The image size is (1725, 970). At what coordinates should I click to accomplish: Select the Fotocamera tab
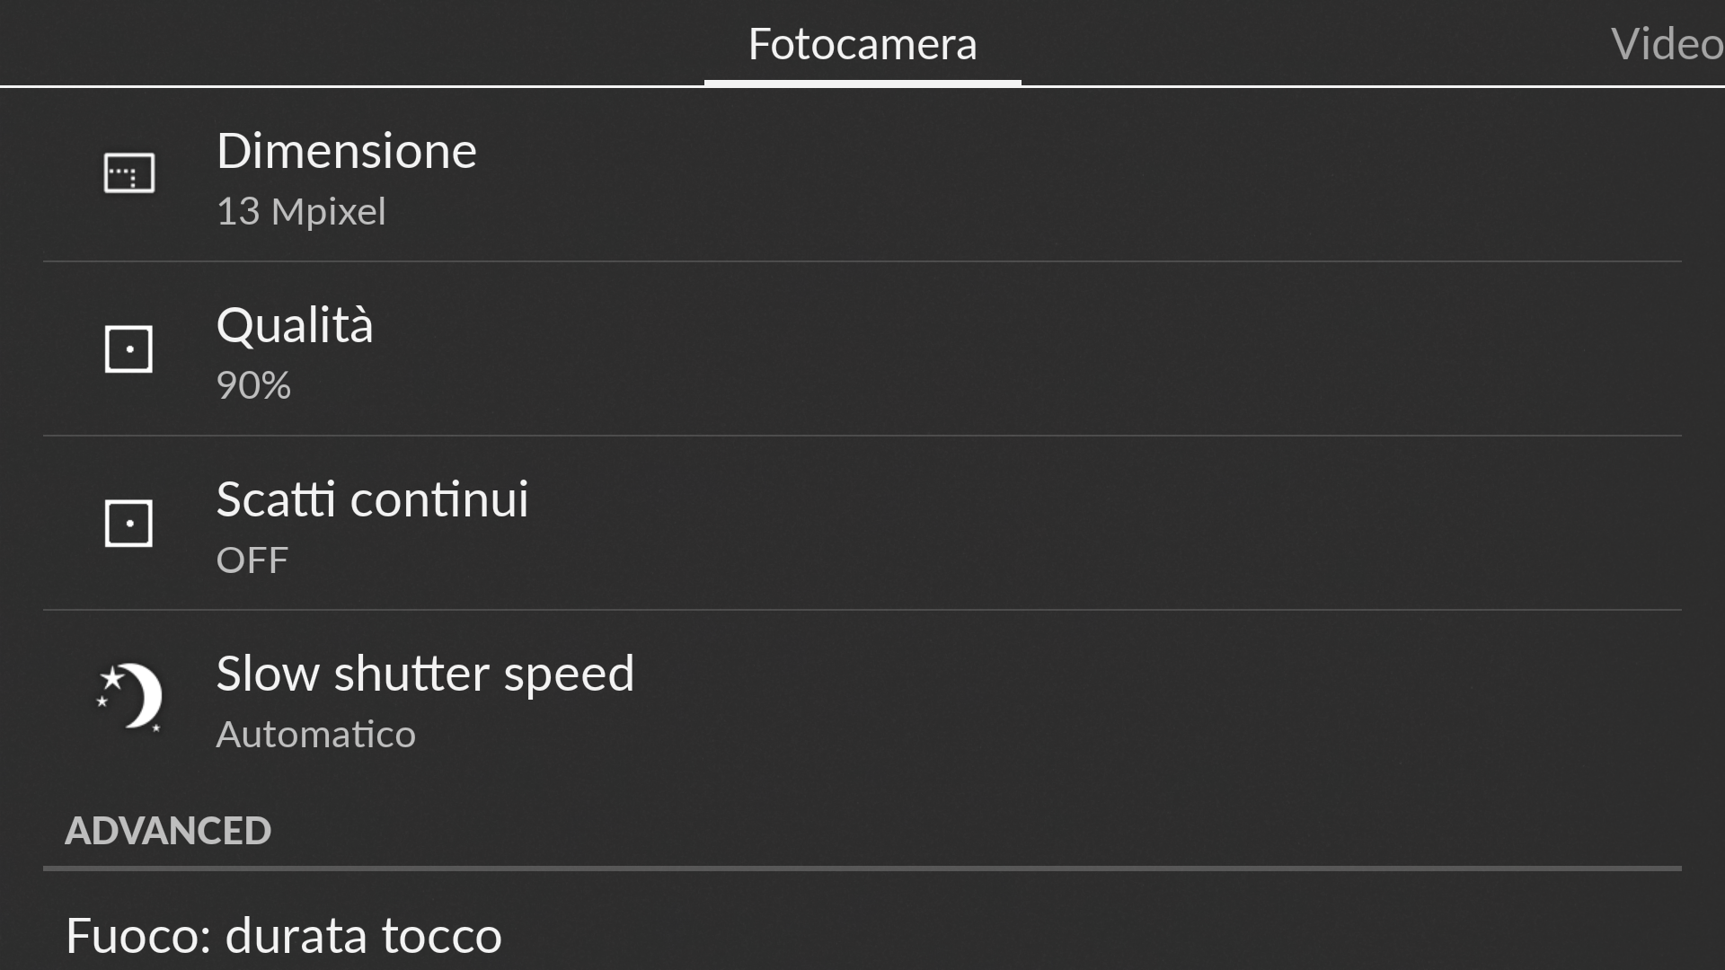tap(862, 43)
